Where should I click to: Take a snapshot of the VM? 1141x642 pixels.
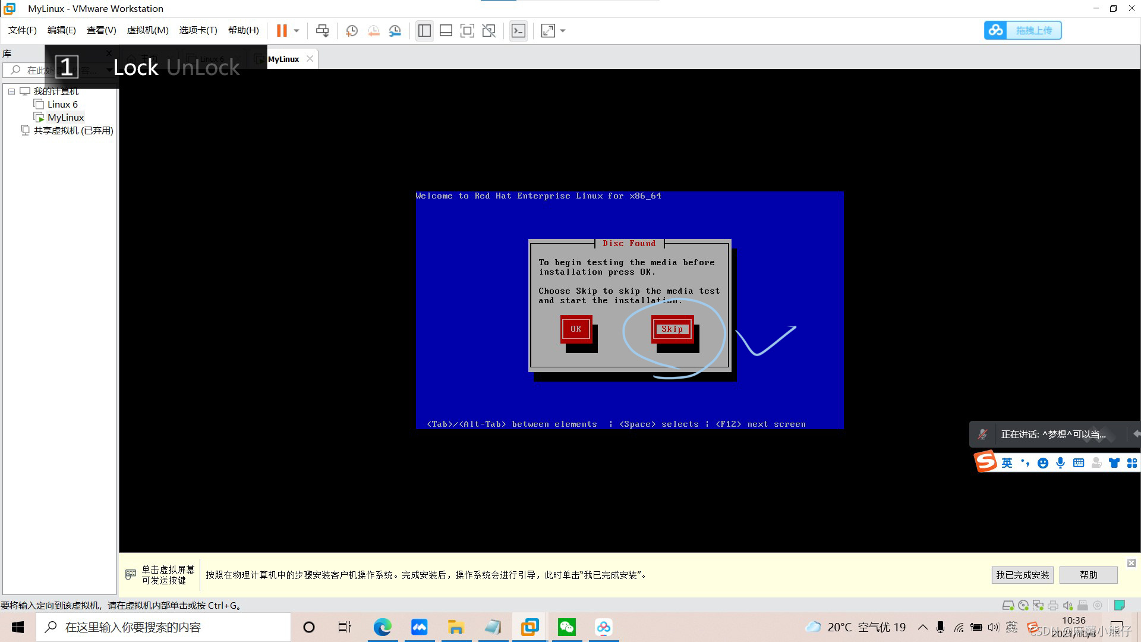point(351,30)
